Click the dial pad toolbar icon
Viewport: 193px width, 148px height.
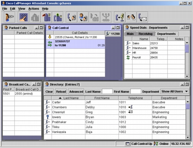click(x=24, y=17)
